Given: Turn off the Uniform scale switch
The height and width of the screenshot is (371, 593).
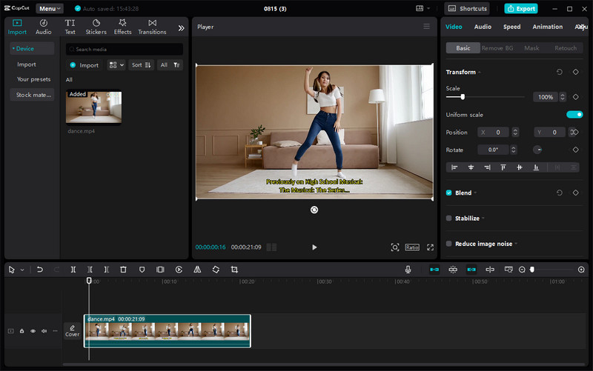Looking at the screenshot, I should [574, 115].
